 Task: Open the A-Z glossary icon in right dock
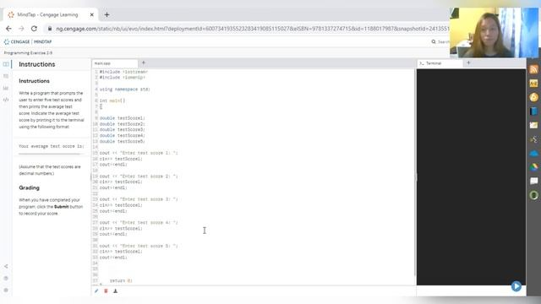coord(533,84)
